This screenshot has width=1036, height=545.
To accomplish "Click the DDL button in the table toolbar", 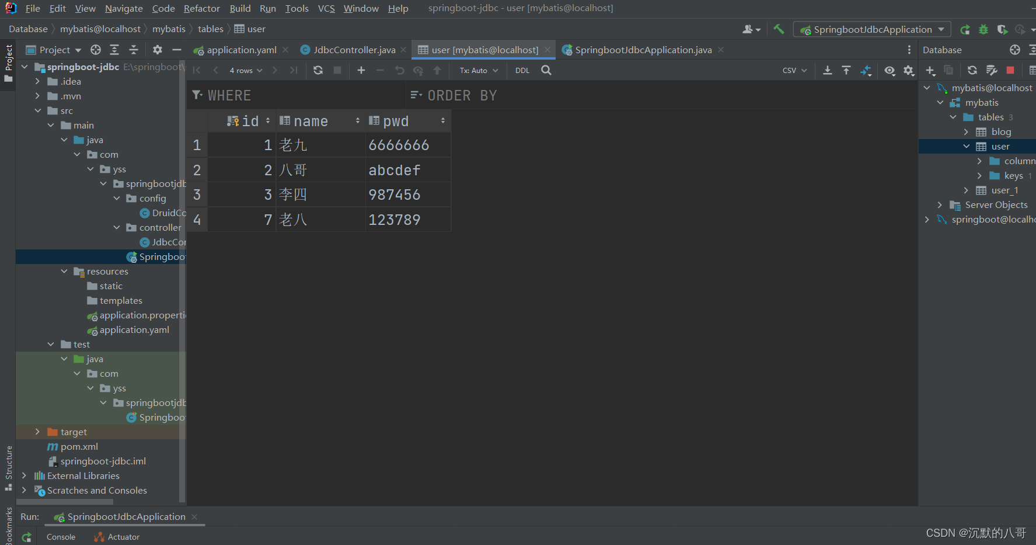I will [522, 70].
